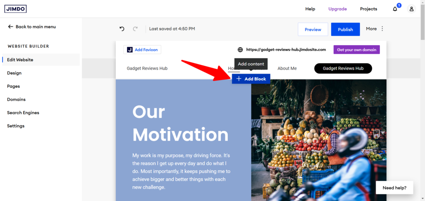Click the Publish button
Screen dimensions: 425x201
point(345,29)
